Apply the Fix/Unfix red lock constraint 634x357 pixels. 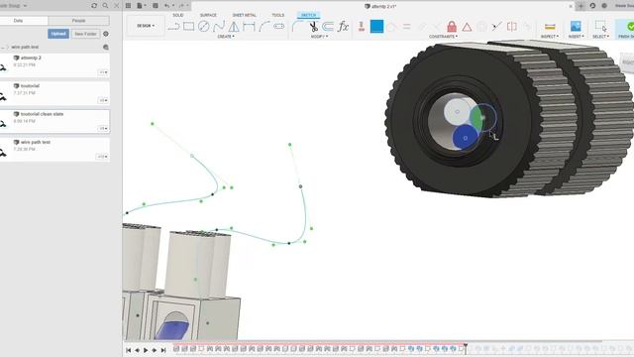pos(452,27)
